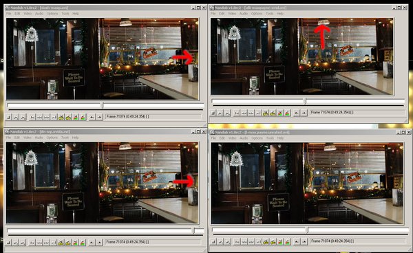413x253 pixels.
Task: Step one frame forward in top-left window
Action: tap(47, 117)
